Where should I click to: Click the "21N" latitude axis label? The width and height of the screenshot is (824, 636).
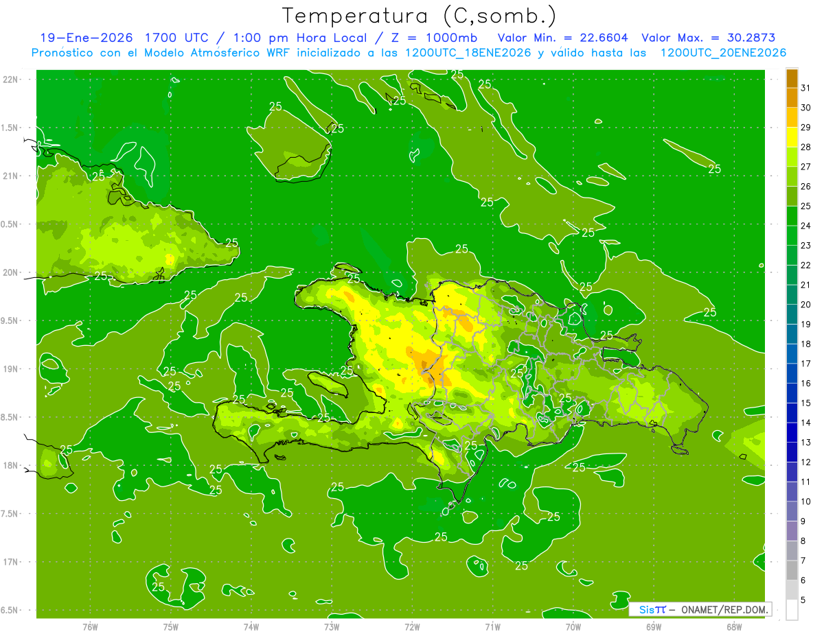[12, 176]
